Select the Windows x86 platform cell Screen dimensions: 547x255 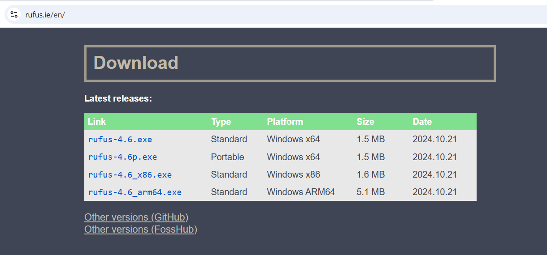294,174
